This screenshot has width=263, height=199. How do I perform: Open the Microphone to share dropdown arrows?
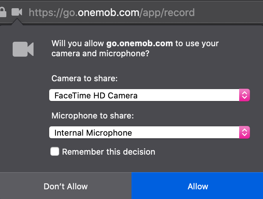244,132
